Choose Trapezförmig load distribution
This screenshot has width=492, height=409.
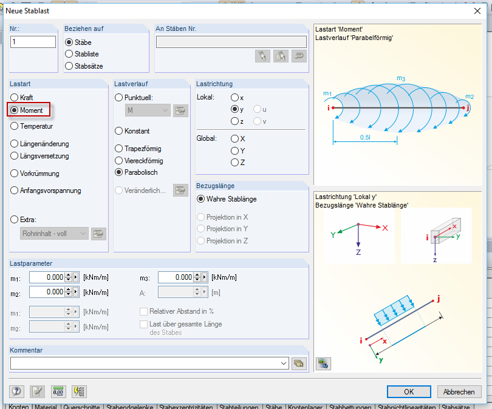click(118, 148)
